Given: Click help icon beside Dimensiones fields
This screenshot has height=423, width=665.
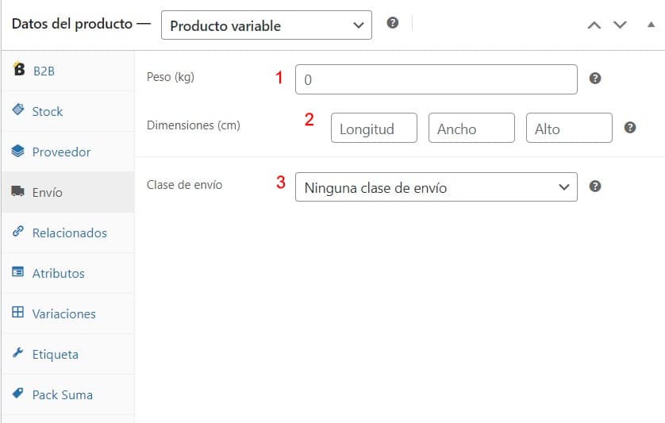Looking at the screenshot, I should tap(630, 127).
